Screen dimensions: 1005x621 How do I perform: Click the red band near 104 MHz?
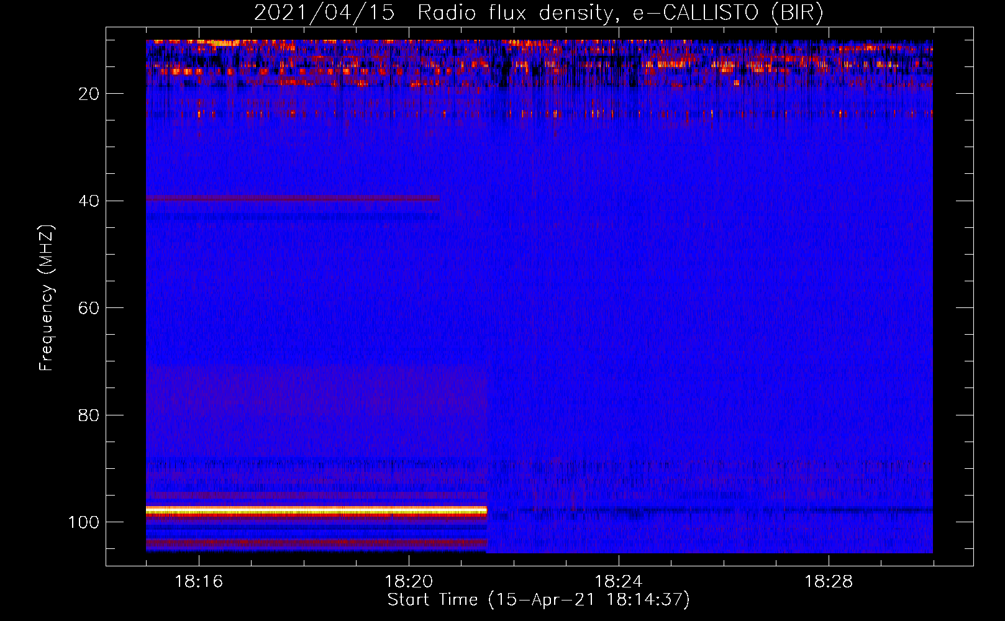[317, 543]
